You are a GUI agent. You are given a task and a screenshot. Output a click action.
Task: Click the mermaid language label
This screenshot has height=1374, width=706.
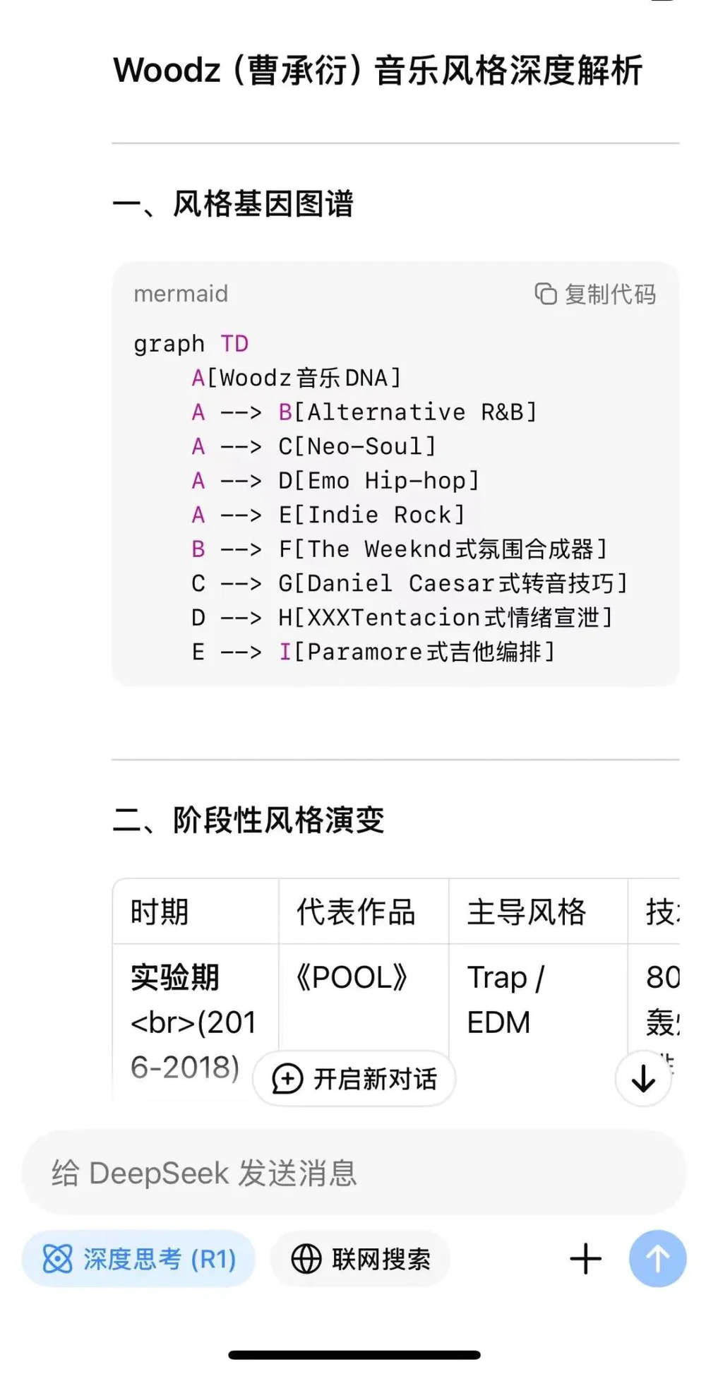click(x=181, y=294)
